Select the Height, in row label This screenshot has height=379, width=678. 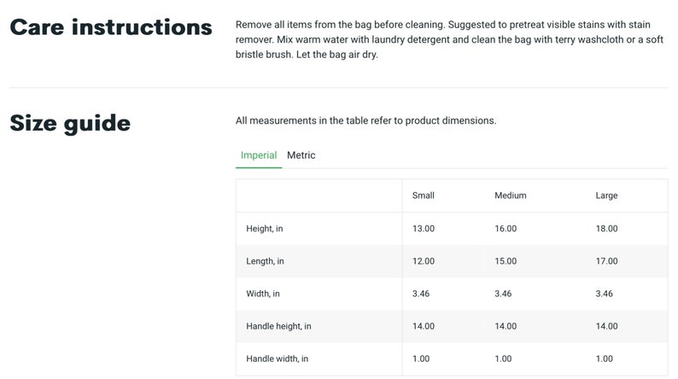pyautogui.click(x=264, y=229)
